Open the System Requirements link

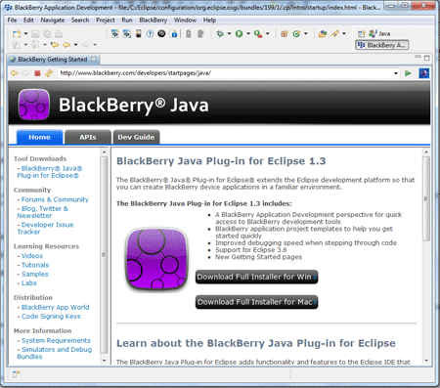tap(56, 340)
